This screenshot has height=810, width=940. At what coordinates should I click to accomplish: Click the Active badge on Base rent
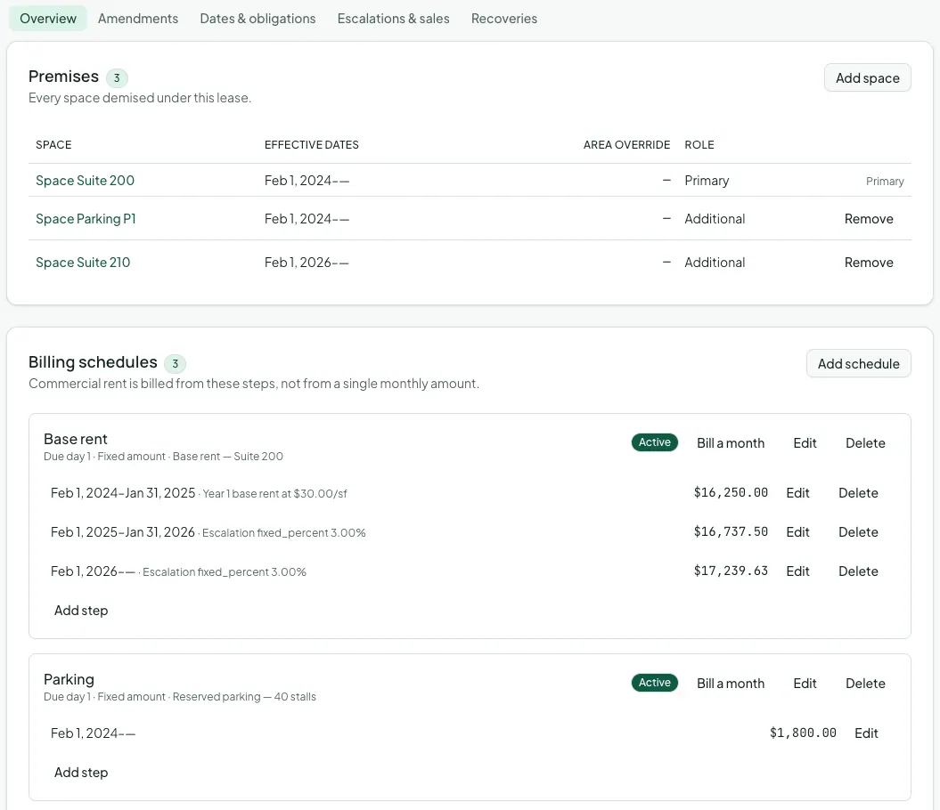pos(654,442)
